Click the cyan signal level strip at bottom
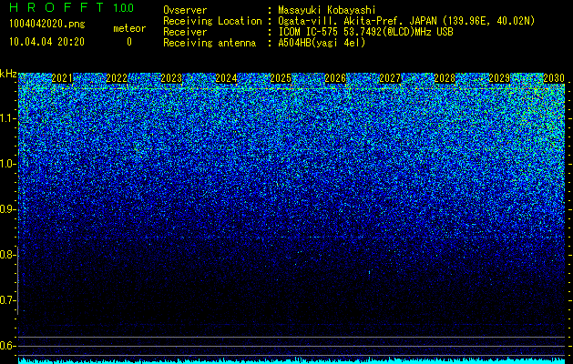 pos(292,360)
